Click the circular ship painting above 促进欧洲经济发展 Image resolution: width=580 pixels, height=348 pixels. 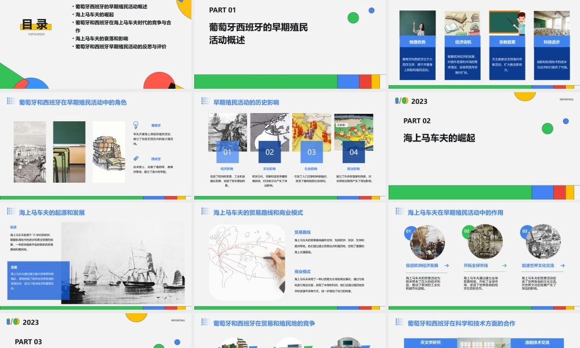427,242
